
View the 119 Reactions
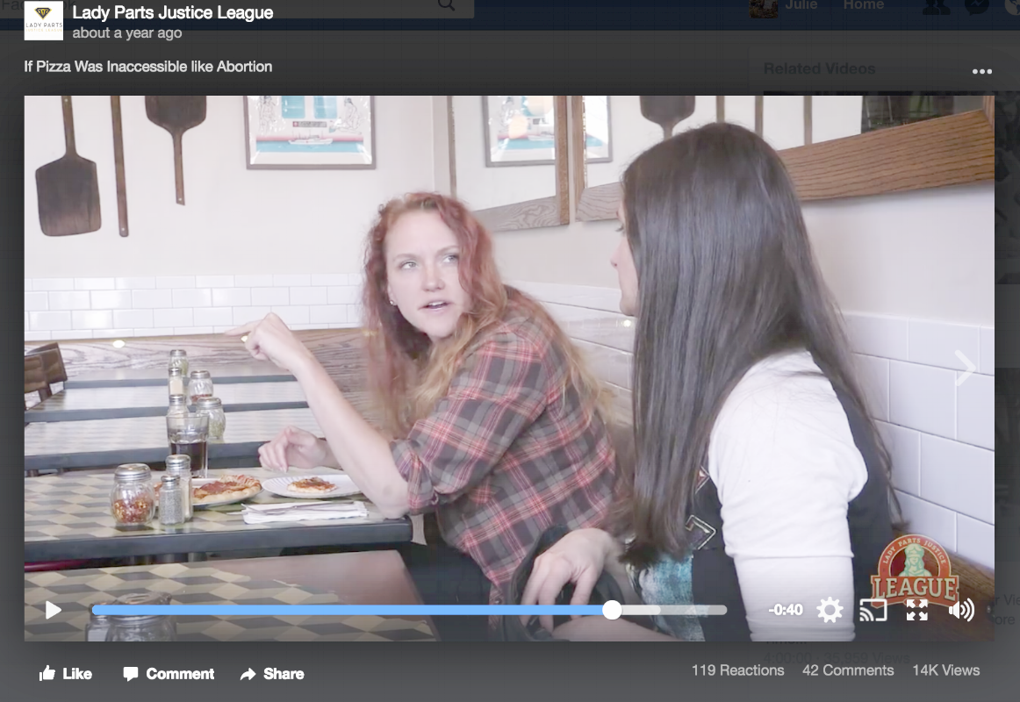click(x=737, y=670)
